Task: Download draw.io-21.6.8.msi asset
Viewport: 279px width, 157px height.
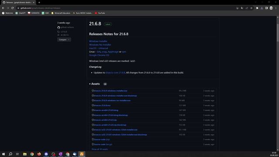Action: click(x=102, y=106)
